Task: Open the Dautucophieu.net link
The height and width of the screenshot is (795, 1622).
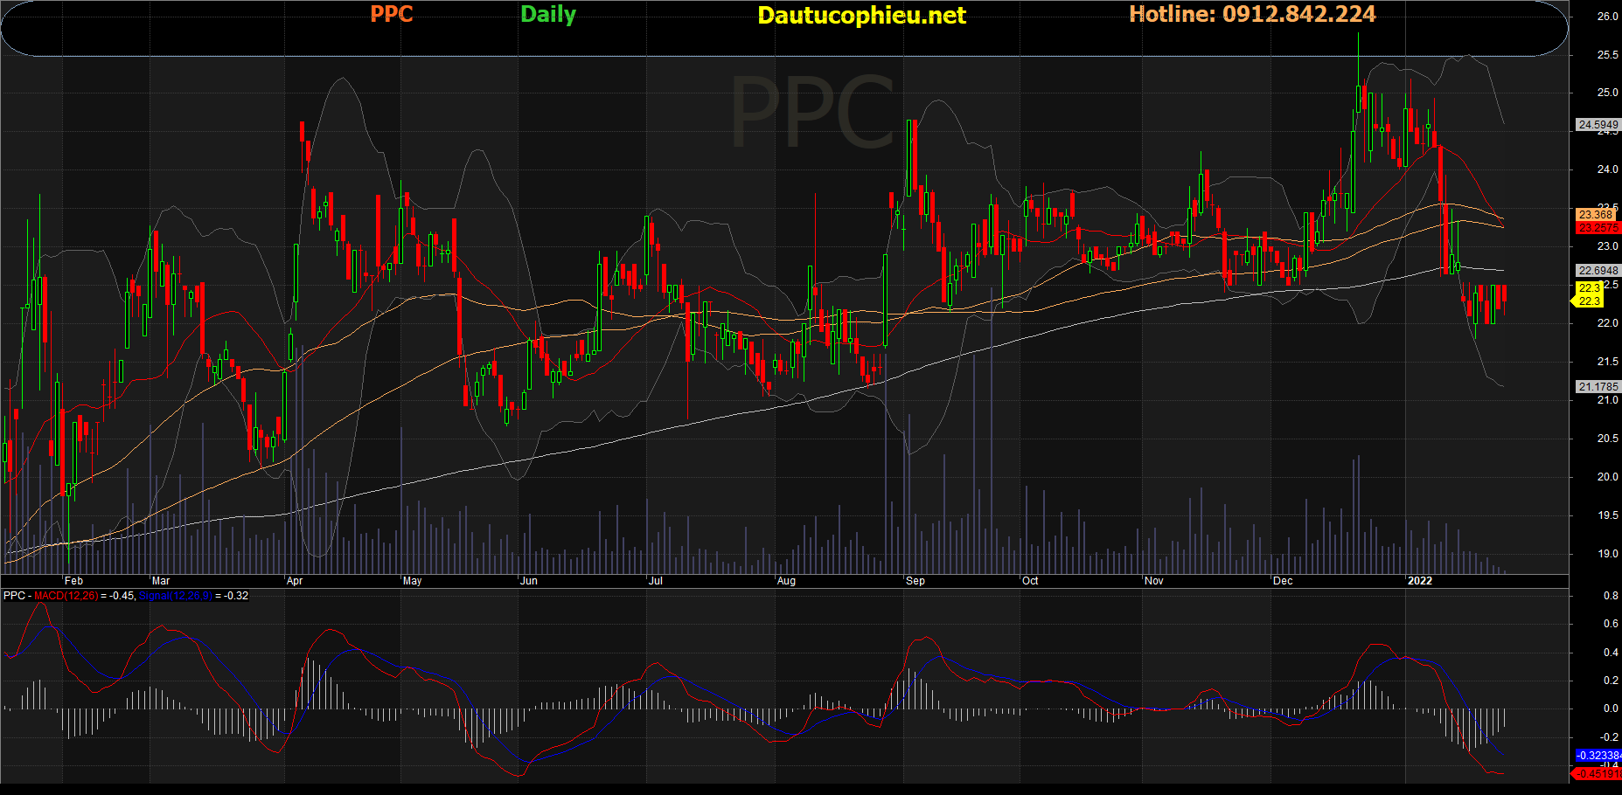Action: point(861,16)
